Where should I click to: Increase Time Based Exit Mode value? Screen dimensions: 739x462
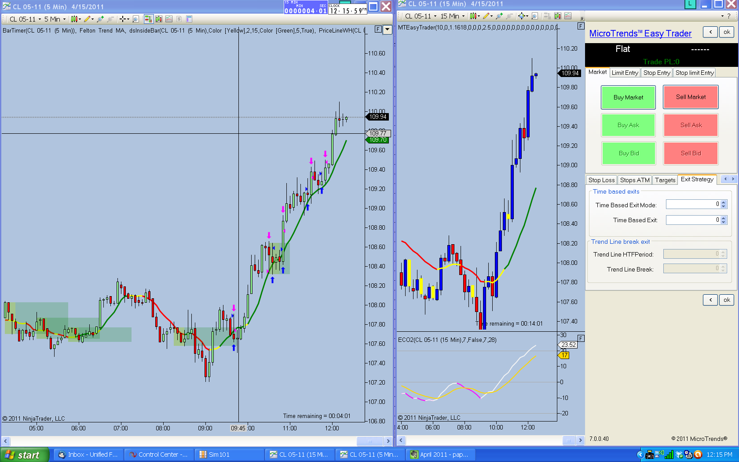click(724, 202)
